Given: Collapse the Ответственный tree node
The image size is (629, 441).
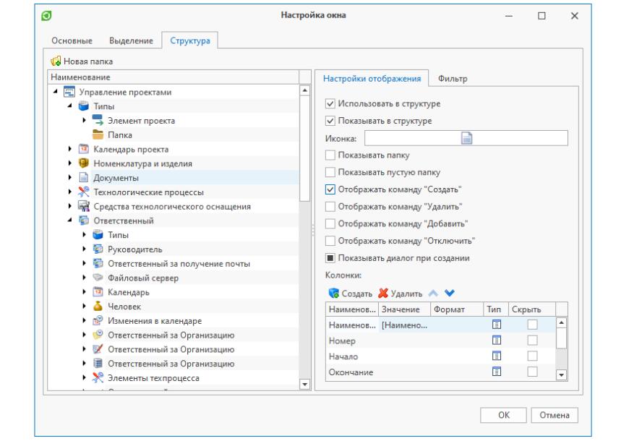Looking at the screenshot, I should [x=71, y=221].
